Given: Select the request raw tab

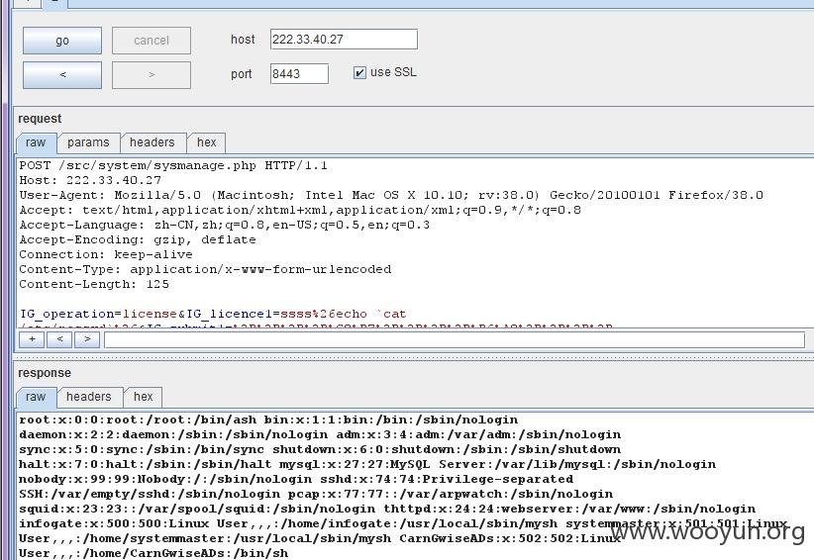Looking at the screenshot, I should coord(36,142).
